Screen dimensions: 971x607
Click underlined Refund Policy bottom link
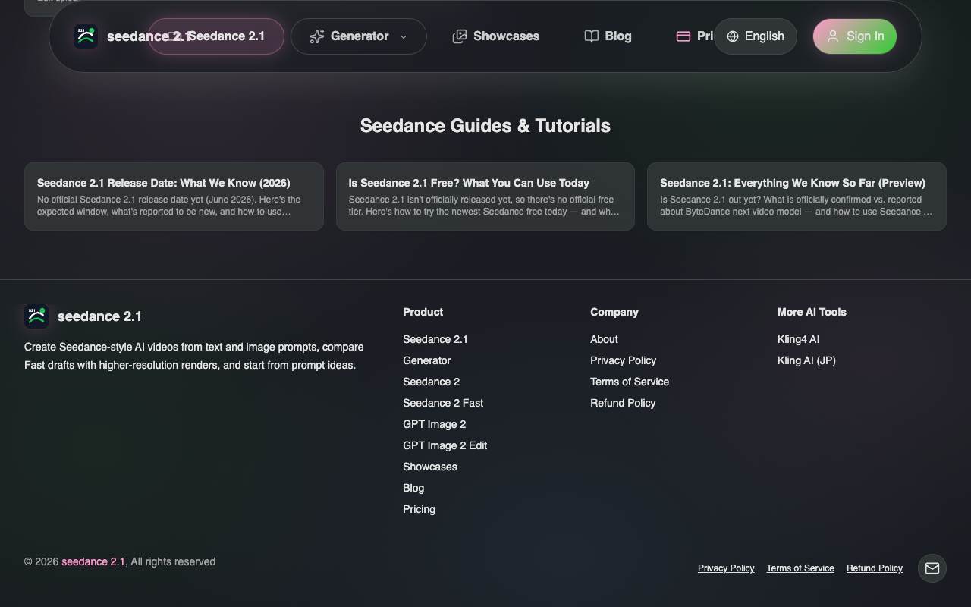pyautogui.click(x=875, y=568)
